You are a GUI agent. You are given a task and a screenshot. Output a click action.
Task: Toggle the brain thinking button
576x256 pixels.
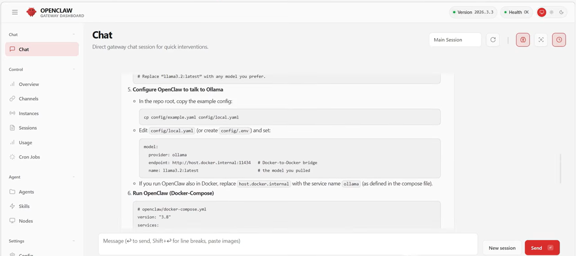point(523,40)
